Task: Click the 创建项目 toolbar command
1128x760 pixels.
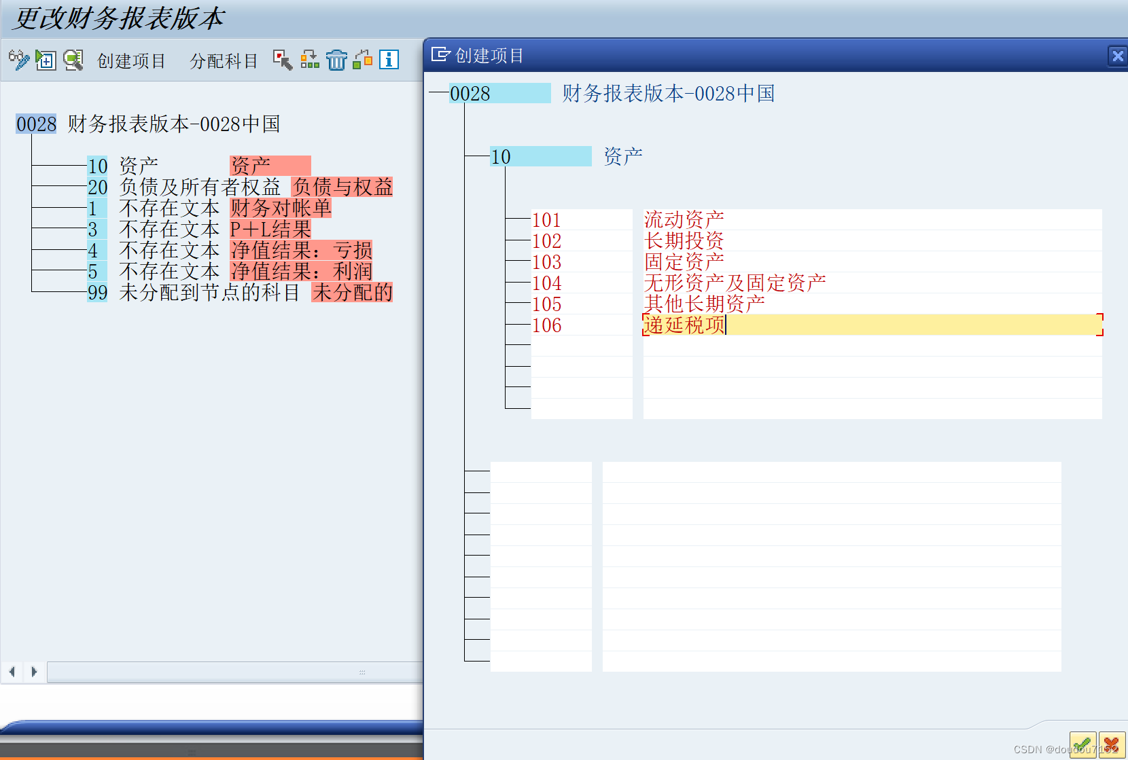Action: (x=131, y=60)
